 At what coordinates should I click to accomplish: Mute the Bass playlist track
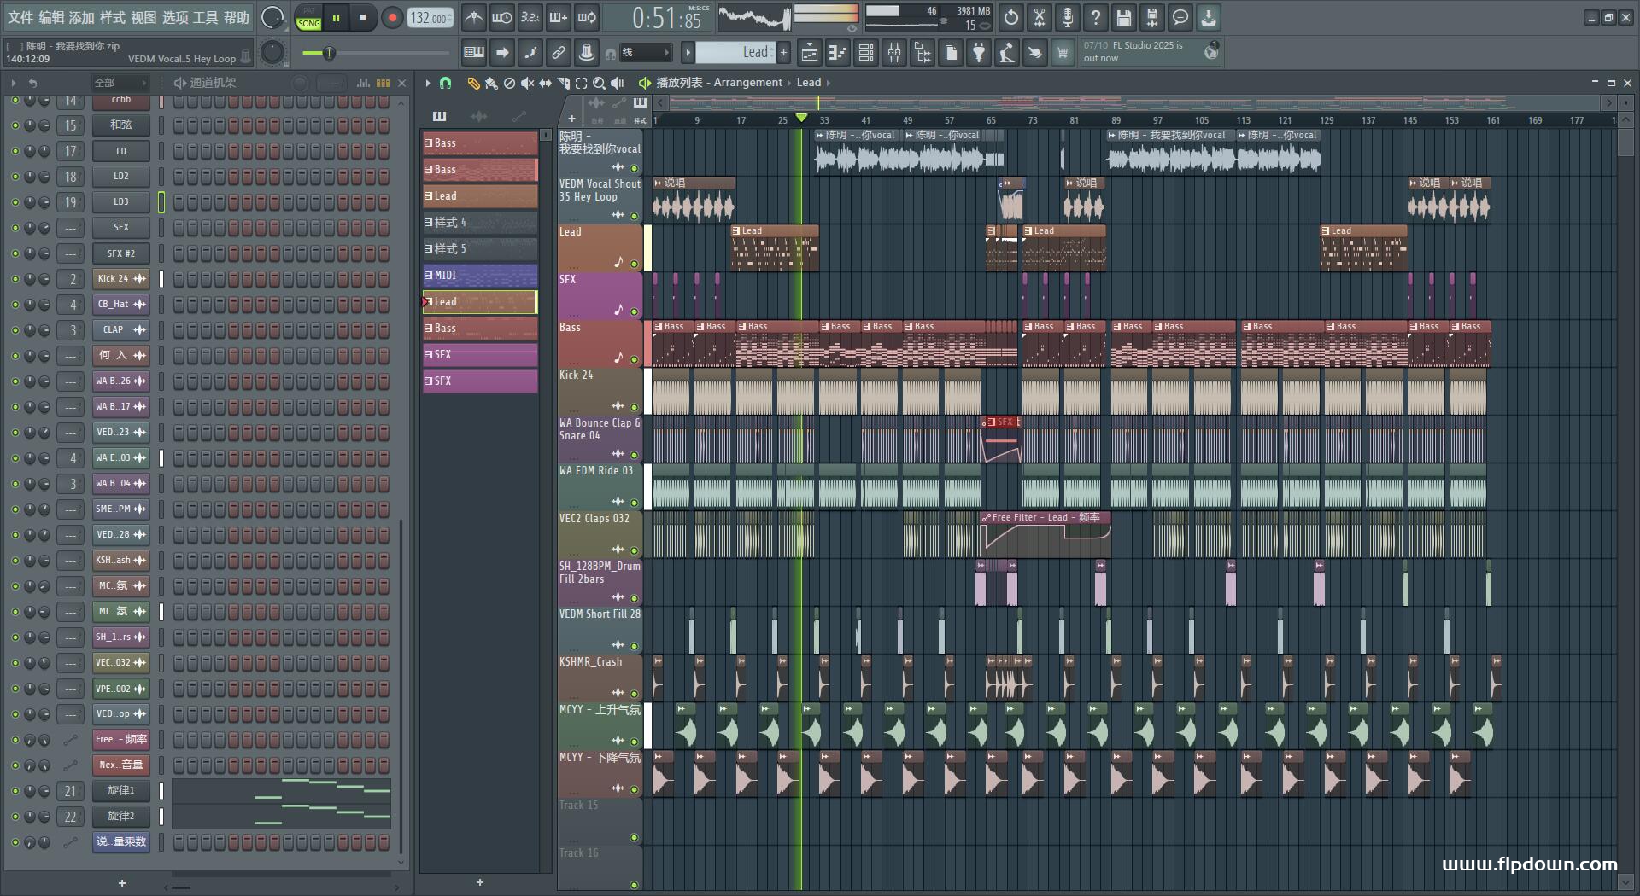tap(634, 359)
